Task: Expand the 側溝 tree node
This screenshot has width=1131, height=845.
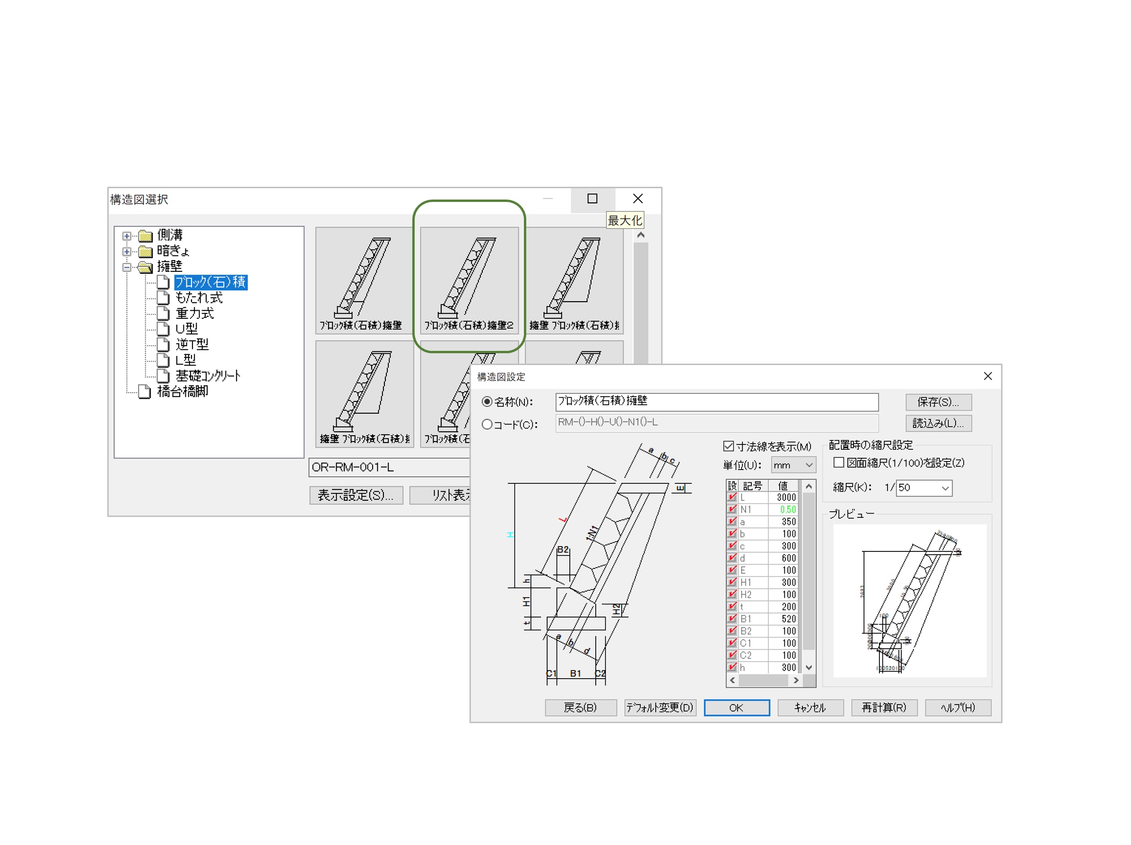Action: (x=127, y=235)
